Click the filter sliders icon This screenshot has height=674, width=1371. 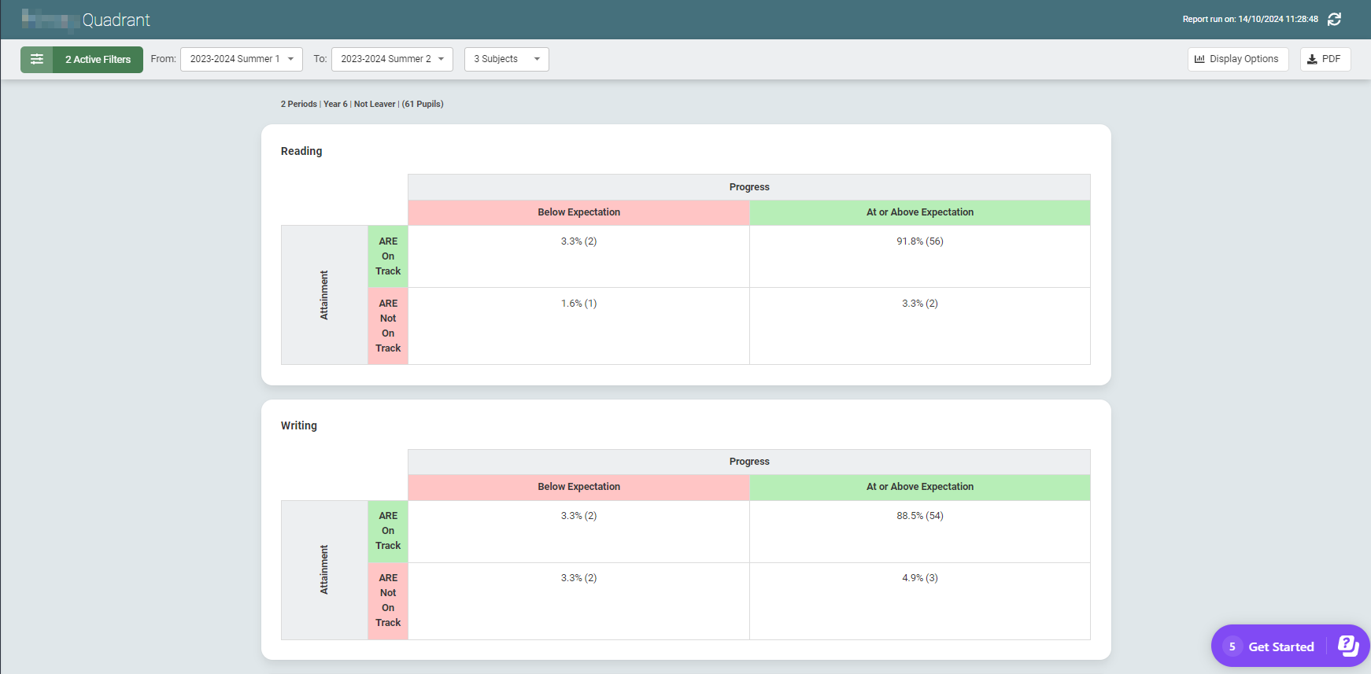coord(36,59)
